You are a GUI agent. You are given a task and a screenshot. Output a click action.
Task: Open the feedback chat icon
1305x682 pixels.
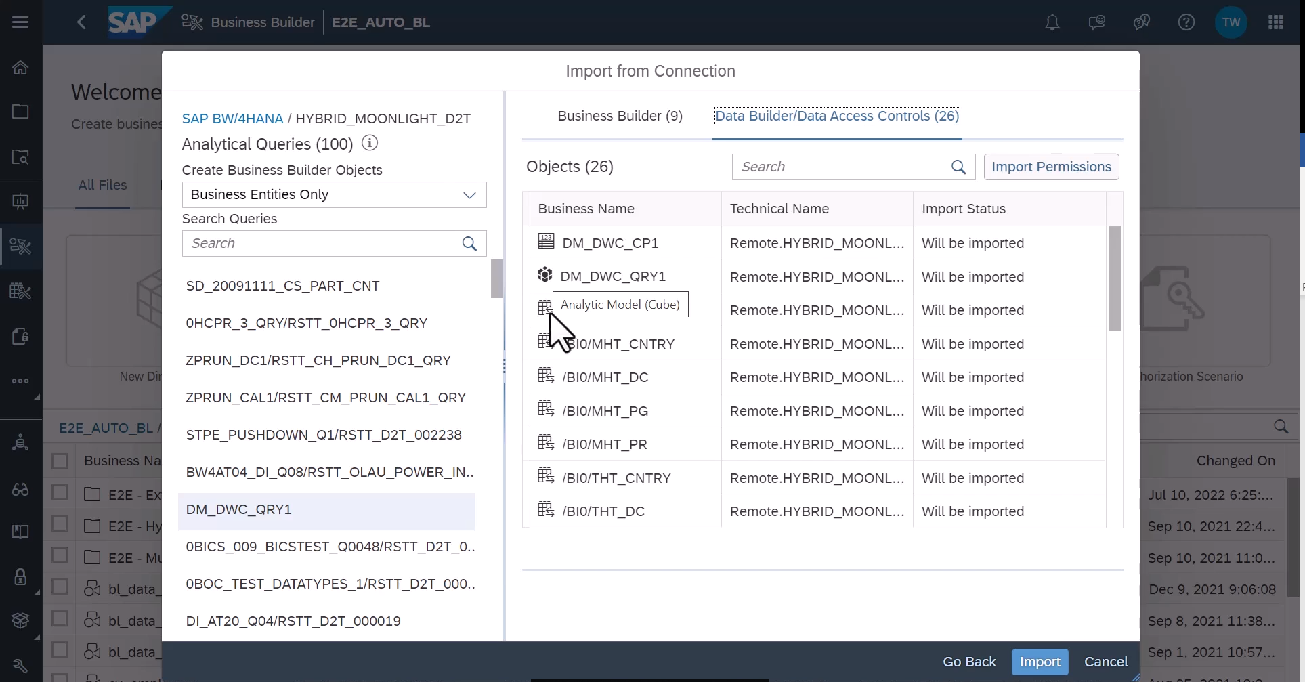pyautogui.click(x=1097, y=22)
